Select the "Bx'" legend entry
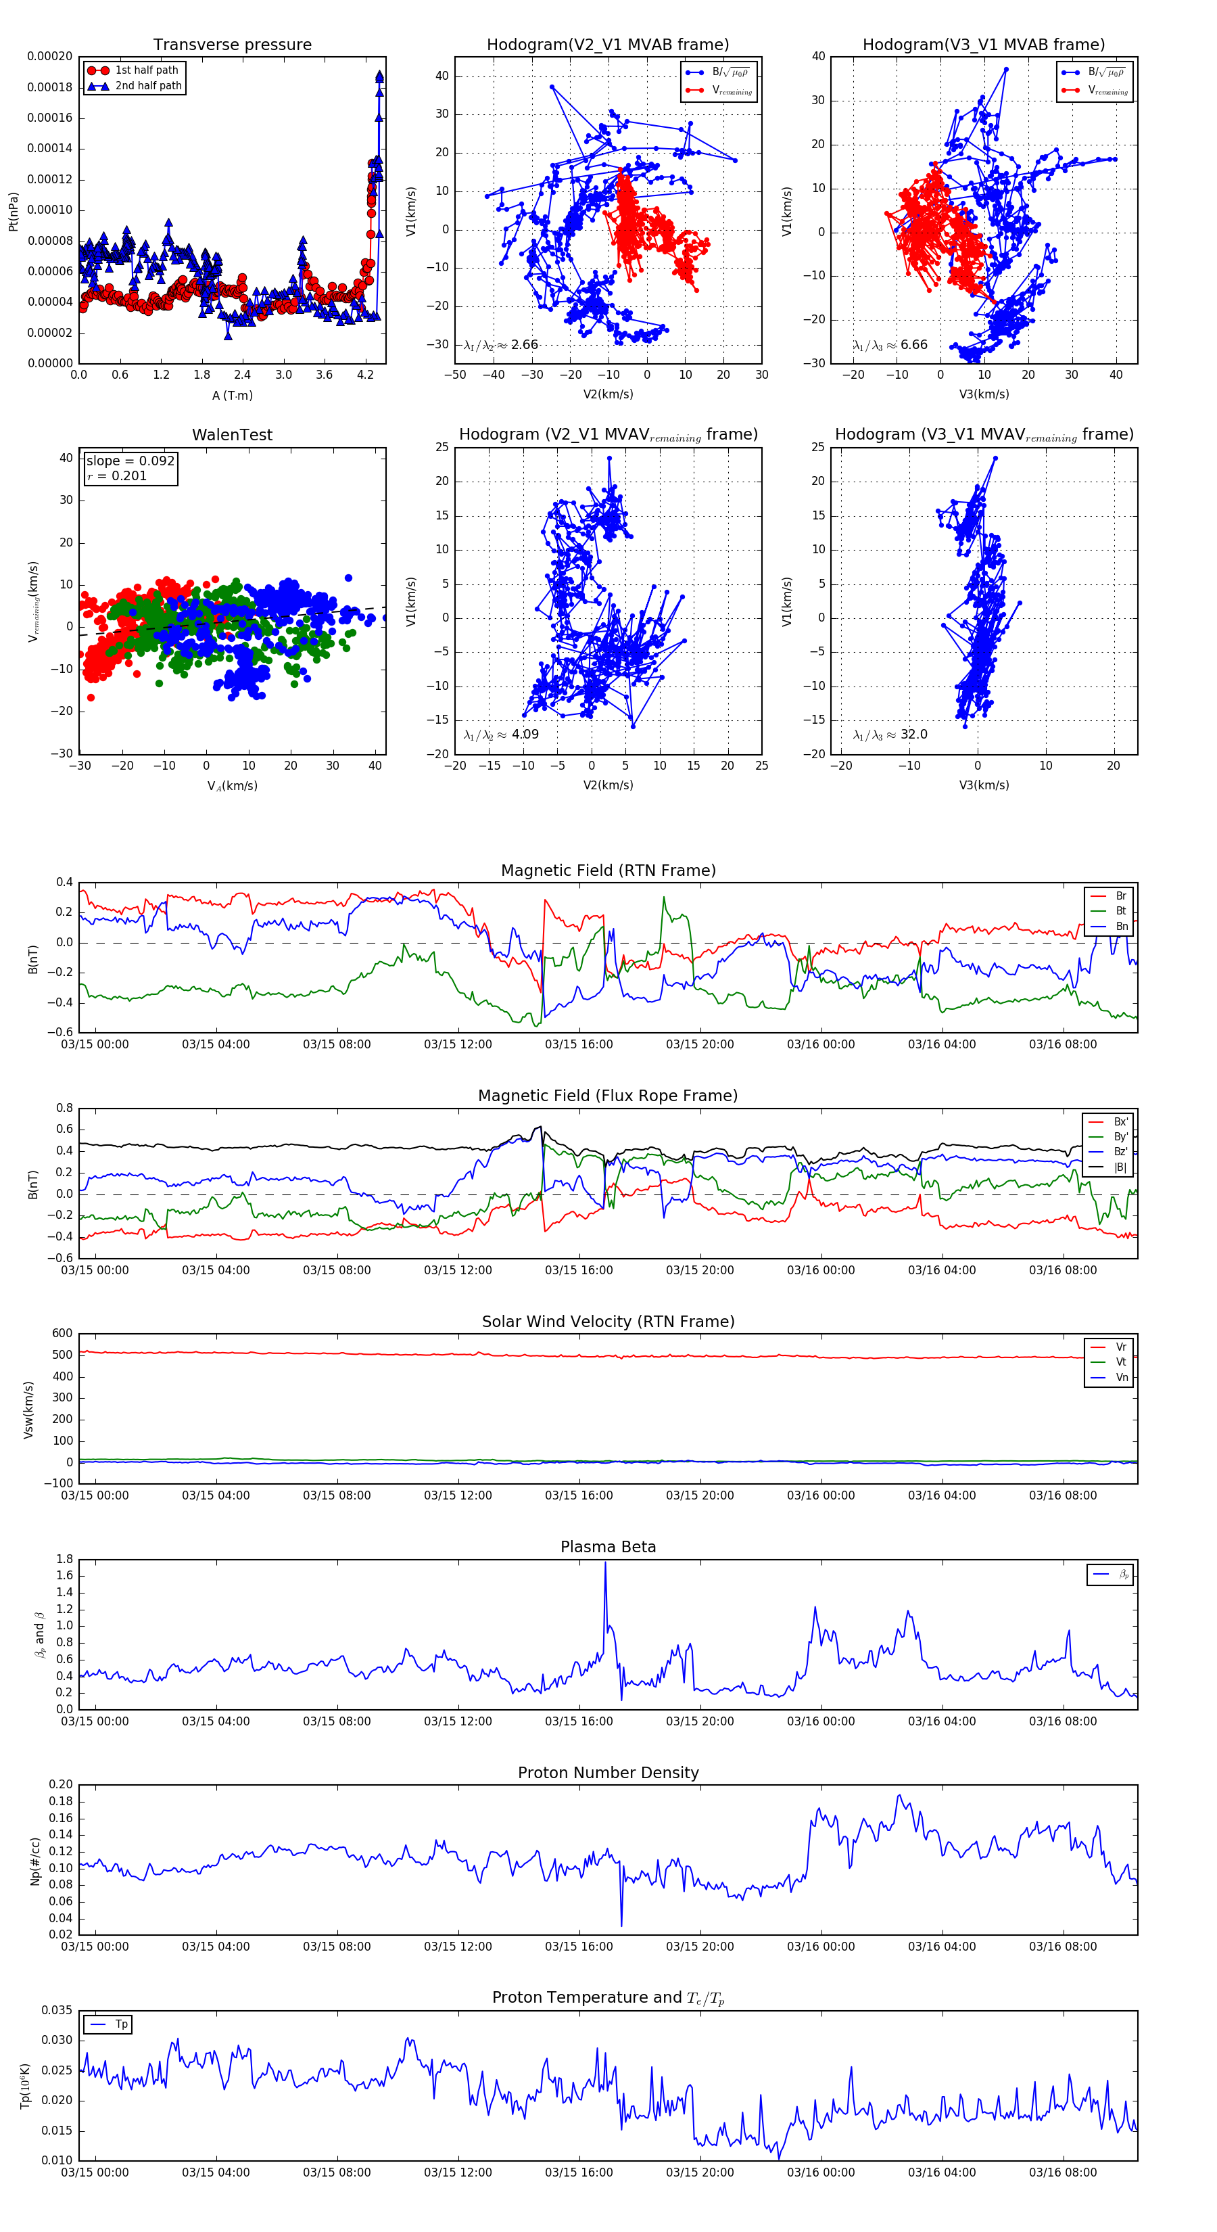Screen dimensions: 1217x2232 (1108, 1122)
